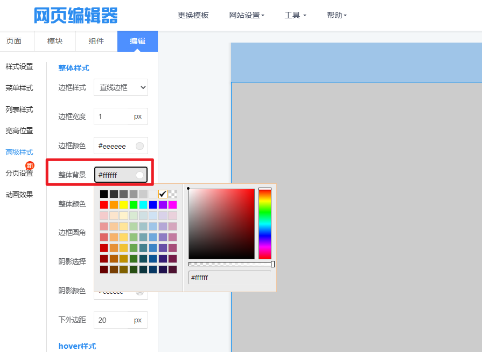Select the bright yellow palette swatch

123,205
